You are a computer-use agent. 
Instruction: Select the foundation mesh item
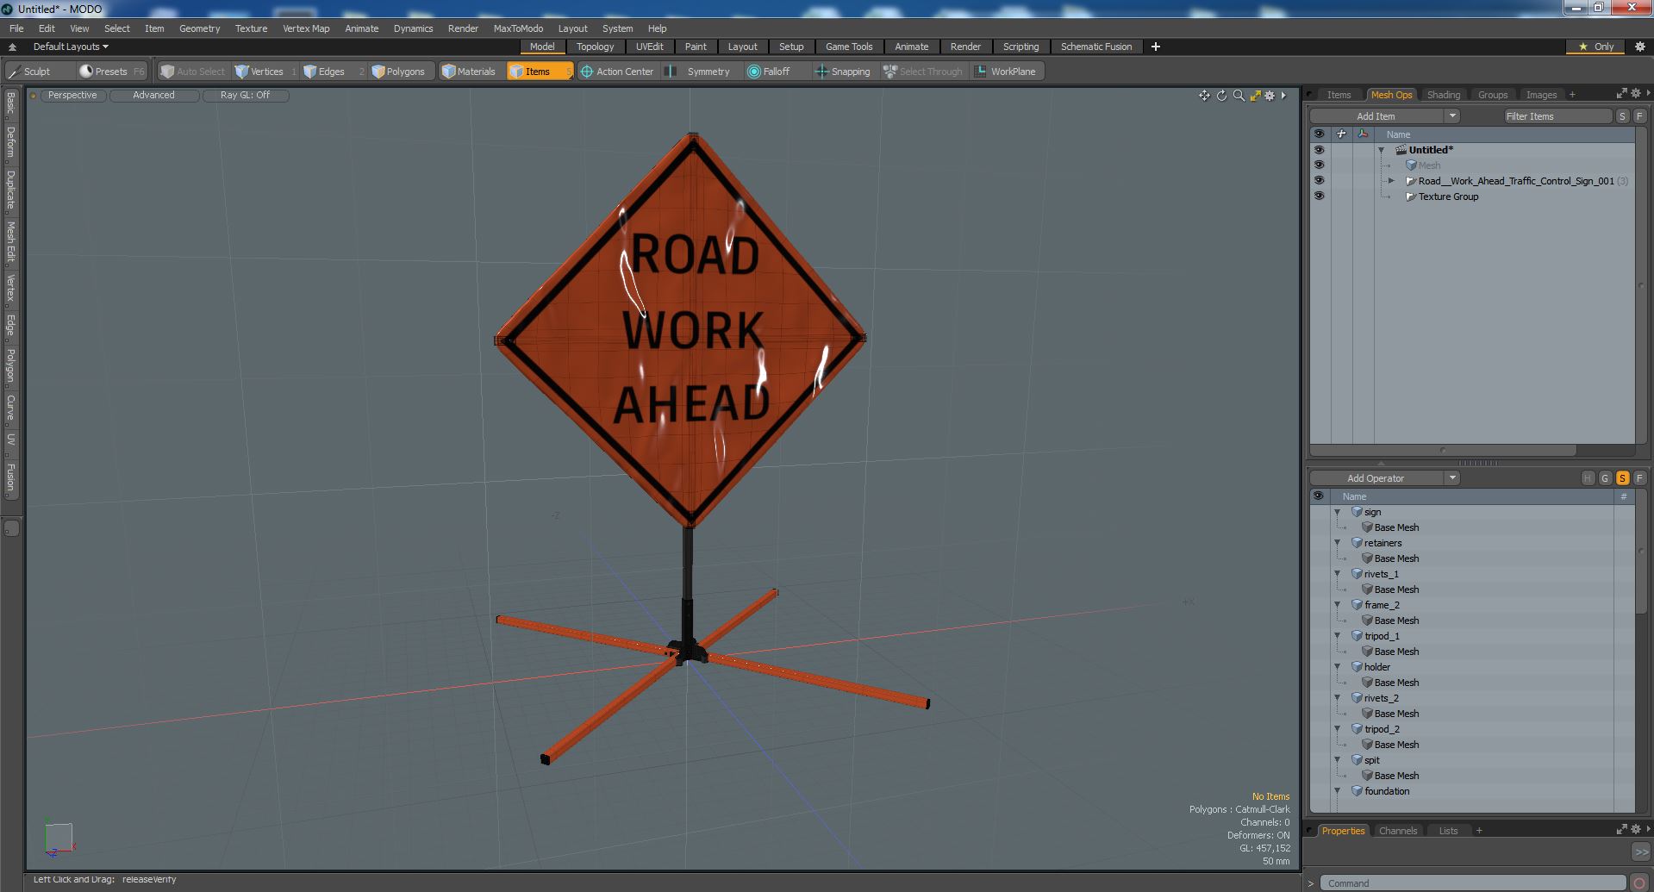click(1387, 791)
